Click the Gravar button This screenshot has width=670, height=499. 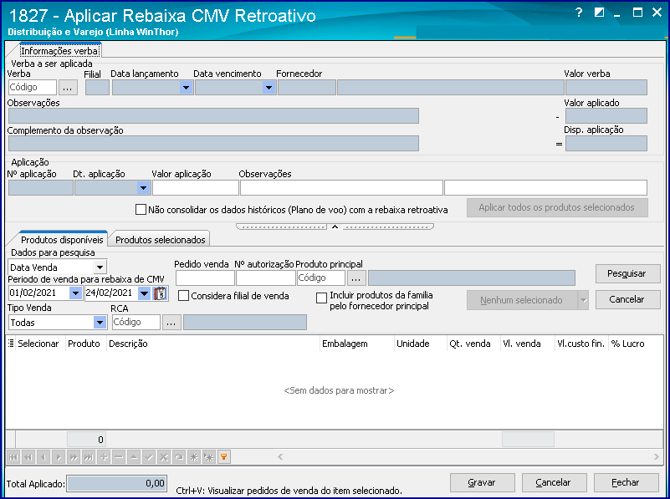pyautogui.click(x=482, y=483)
